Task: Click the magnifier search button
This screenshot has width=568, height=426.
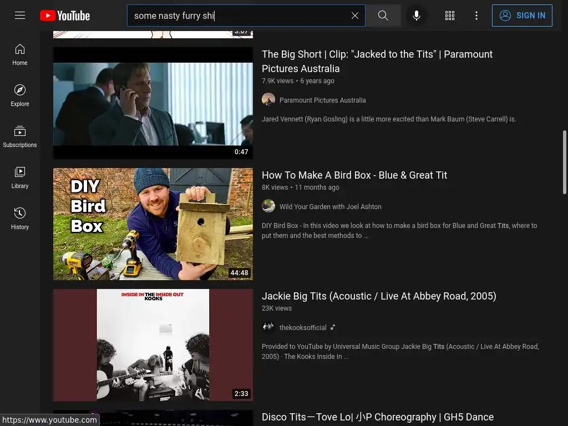Action: pyautogui.click(x=383, y=16)
